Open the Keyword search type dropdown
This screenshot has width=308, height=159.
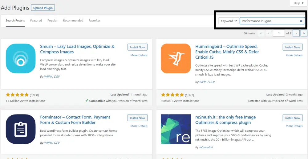(229, 21)
